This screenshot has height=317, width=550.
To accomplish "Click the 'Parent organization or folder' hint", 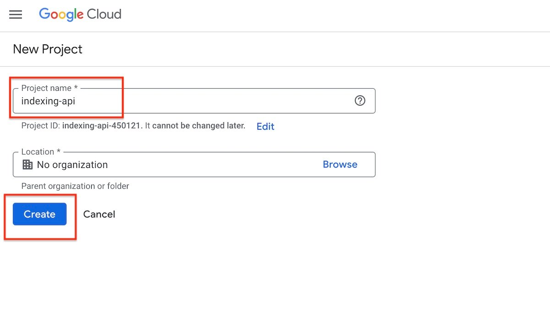I will 75,186.
